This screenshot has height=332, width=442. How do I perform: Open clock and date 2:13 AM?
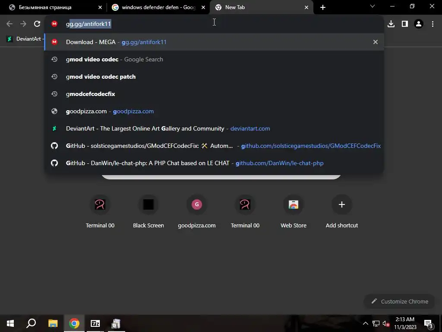tap(405, 323)
